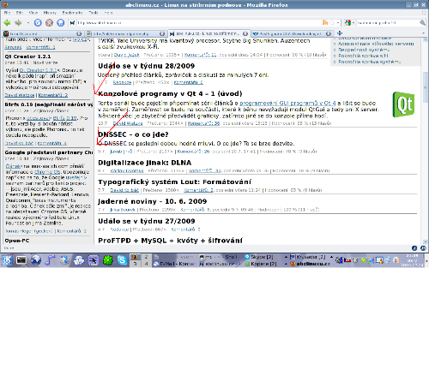Open the Bookmarks menu
This screenshot has height=375, width=429.
pos(72,13)
